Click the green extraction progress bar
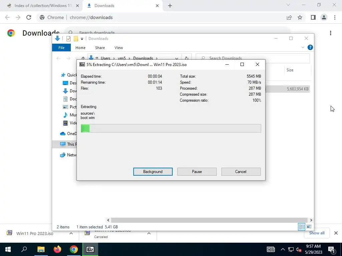The width and height of the screenshot is (342, 256). pyautogui.click(x=171, y=128)
